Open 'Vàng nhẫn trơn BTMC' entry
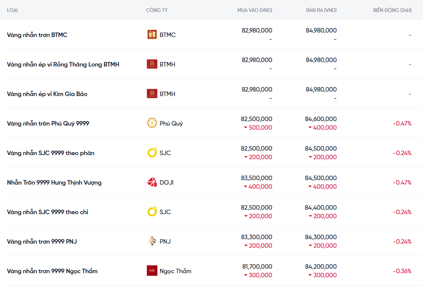The image size is (423, 287). click(x=37, y=35)
